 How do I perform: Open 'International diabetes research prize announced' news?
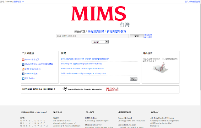83,69
